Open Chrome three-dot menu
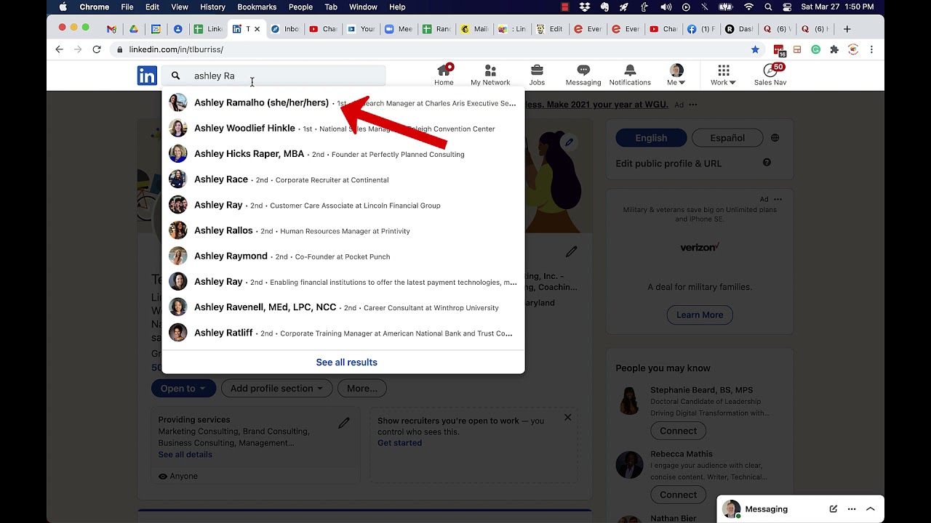This screenshot has width=931, height=523. point(871,49)
